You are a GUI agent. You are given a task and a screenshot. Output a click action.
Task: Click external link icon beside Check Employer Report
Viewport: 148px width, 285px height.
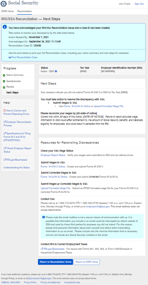point(5,148)
